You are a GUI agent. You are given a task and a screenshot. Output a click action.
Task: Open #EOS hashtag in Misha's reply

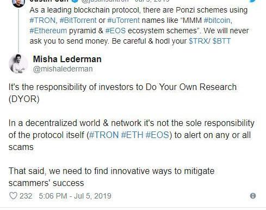point(157,135)
